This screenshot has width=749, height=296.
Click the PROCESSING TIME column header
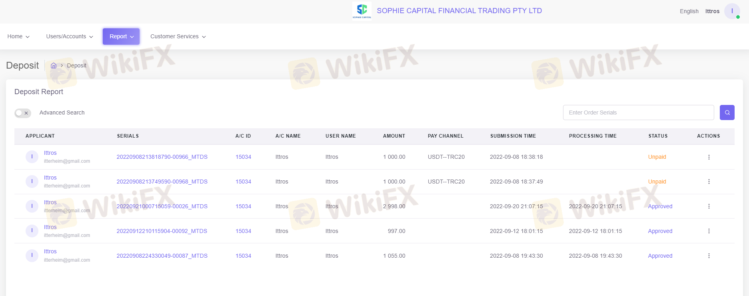coord(593,136)
